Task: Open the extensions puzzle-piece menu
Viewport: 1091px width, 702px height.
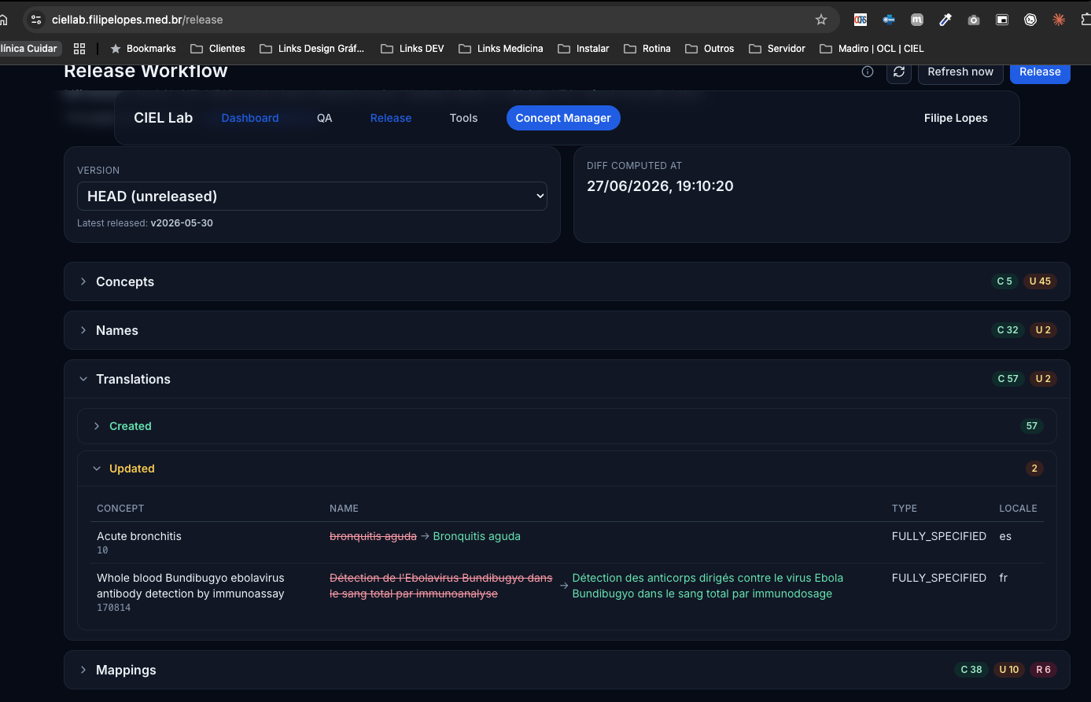Action: pyautogui.click(x=1085, y=20)
